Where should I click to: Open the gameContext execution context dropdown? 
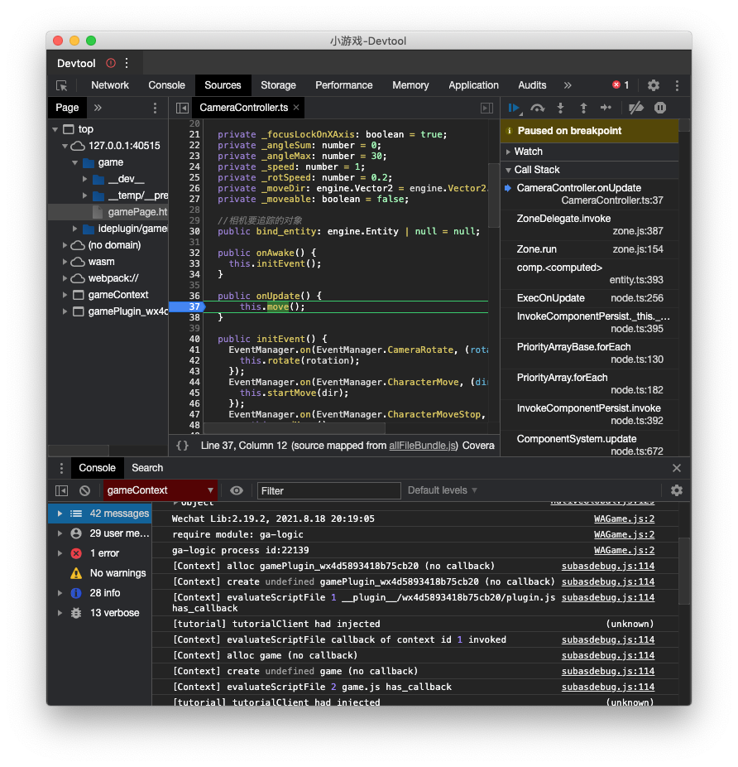point(160,490)
